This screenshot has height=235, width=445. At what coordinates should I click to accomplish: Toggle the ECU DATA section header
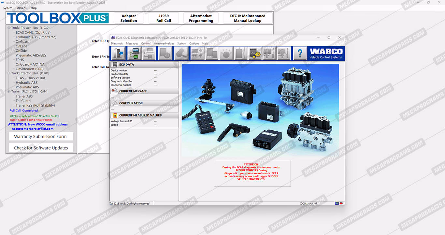[144, 65]
